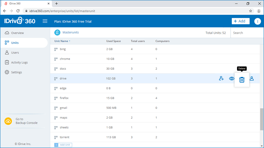
Task: Select the docs unit name
Action: click(x=63, y=69)
